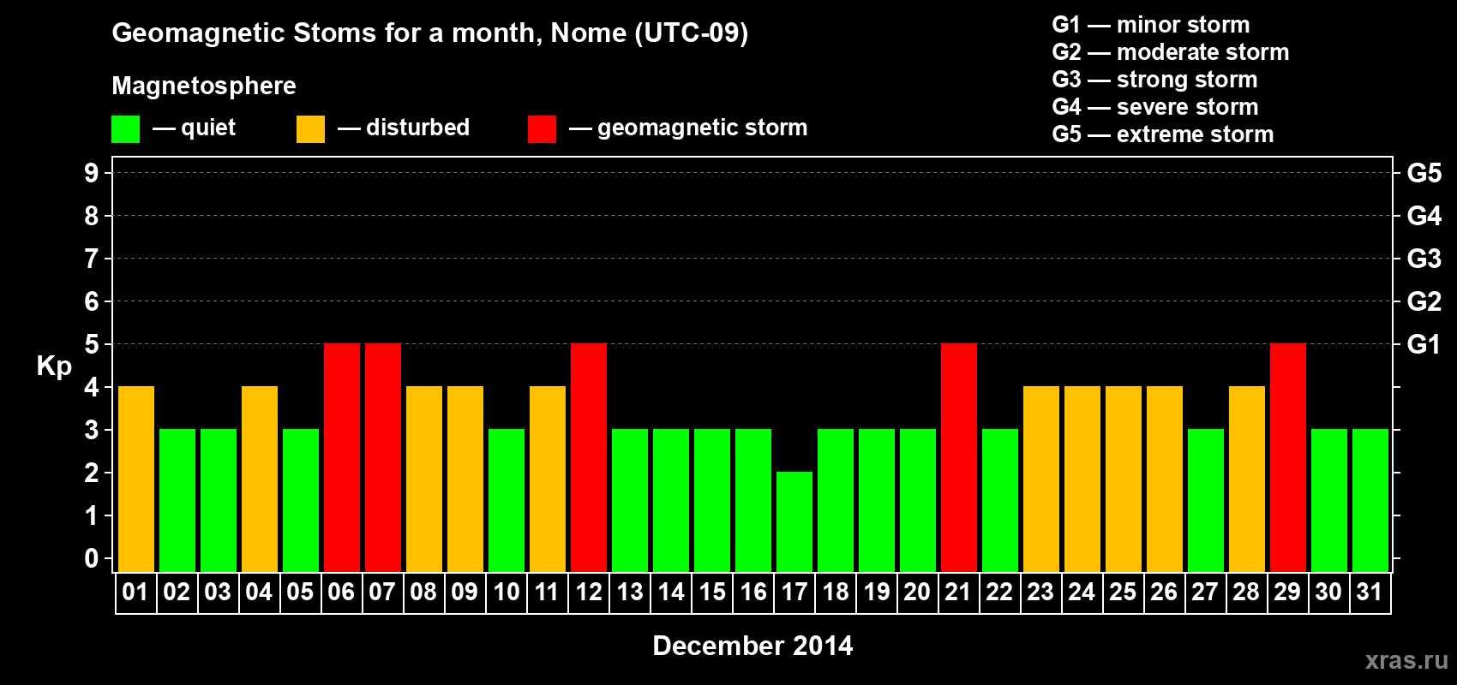Select the green bar for day 31
The image size is (1457, 685).
[1370, 500]
